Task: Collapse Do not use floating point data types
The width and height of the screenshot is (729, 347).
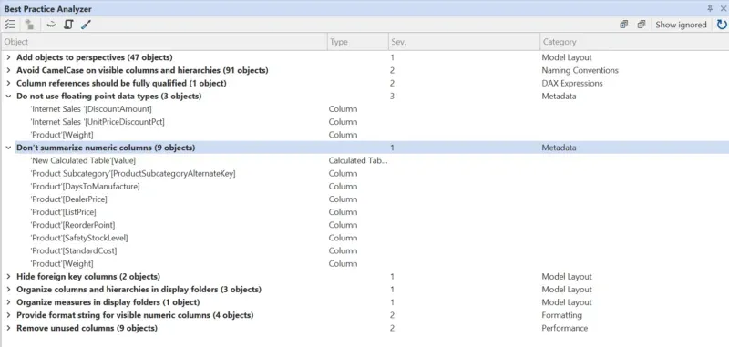Action: coord(8,97)
